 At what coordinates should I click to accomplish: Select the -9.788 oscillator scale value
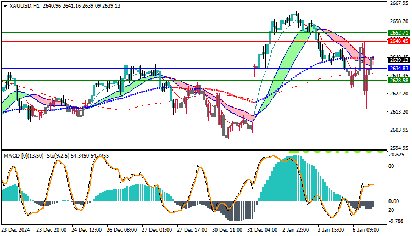[x=397, y=221]
